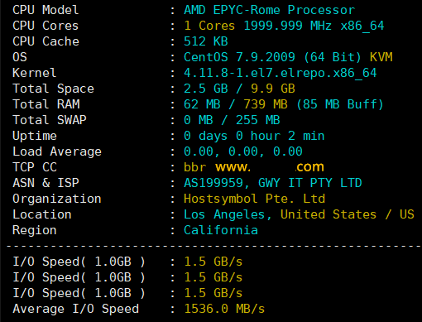This screenshot has height=322, width=422.
Task: Click the 2.5 GB used space value
Action: point(206,89)
